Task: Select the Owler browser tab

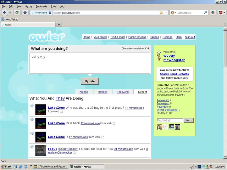Action: tap(28, 25)
